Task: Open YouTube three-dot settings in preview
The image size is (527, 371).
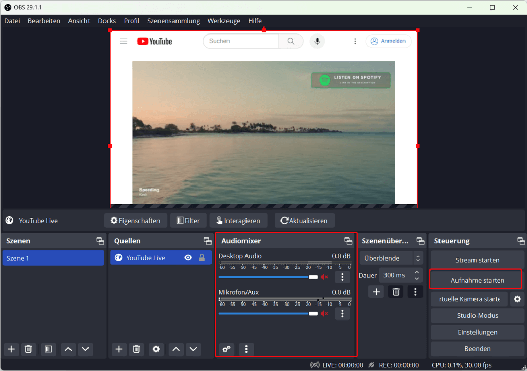Action: [x=355, y=41]
